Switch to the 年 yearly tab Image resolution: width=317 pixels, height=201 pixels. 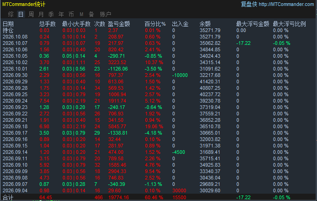(x=61, y=14)
